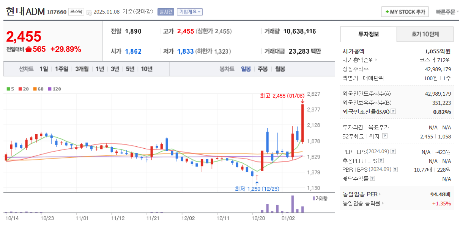This screenshot has height=230, width=460.
Task: Open help icon next to 외국인소진율(B/A)
Action: click(393, 112)
